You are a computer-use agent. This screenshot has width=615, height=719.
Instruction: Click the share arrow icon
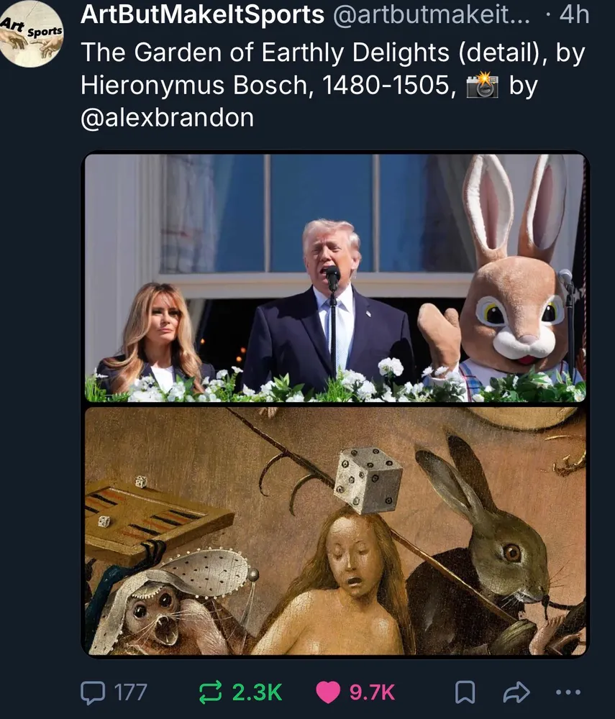coord(515,692)
